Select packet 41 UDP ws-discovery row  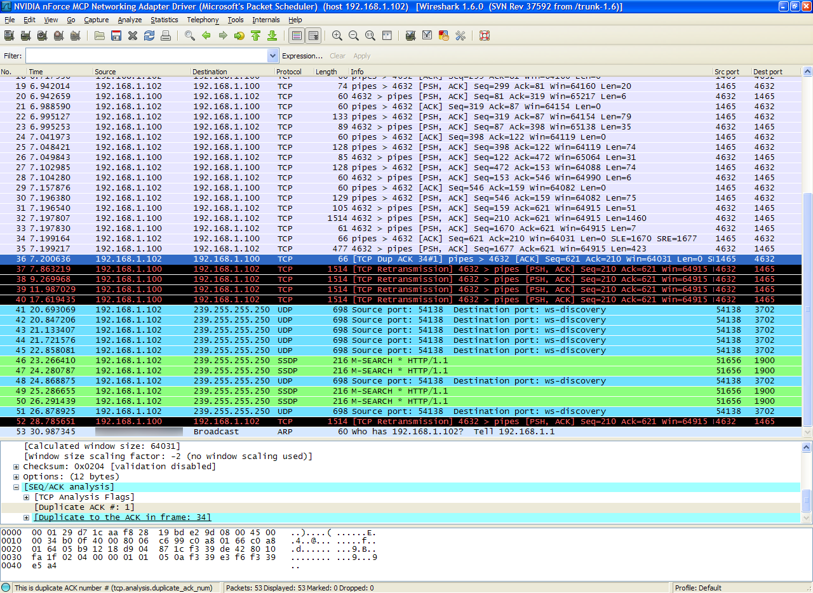click(x=401, y=310)
